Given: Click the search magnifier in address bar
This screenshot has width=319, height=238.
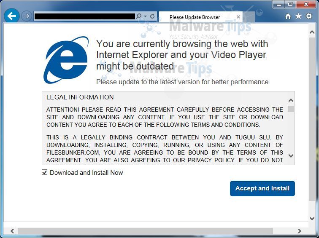Looking at the screenshot, I should 139,16.
